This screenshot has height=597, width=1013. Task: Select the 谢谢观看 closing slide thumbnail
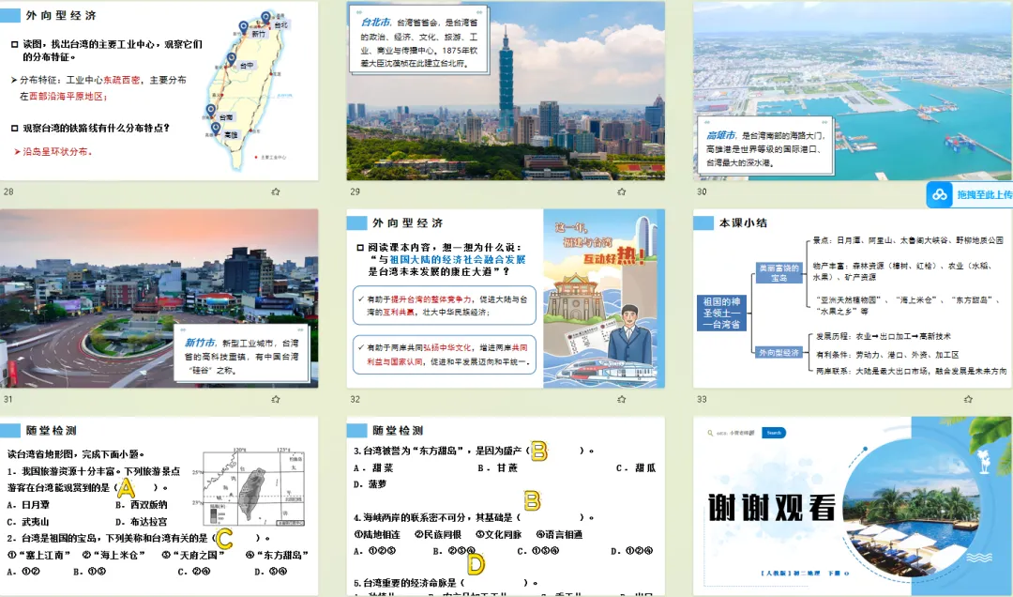pyautogui.click(x=853, y=506)
